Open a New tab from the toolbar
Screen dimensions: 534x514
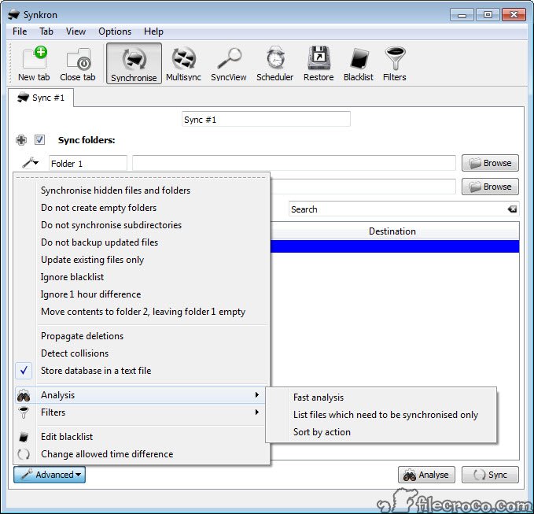point(34,64)
